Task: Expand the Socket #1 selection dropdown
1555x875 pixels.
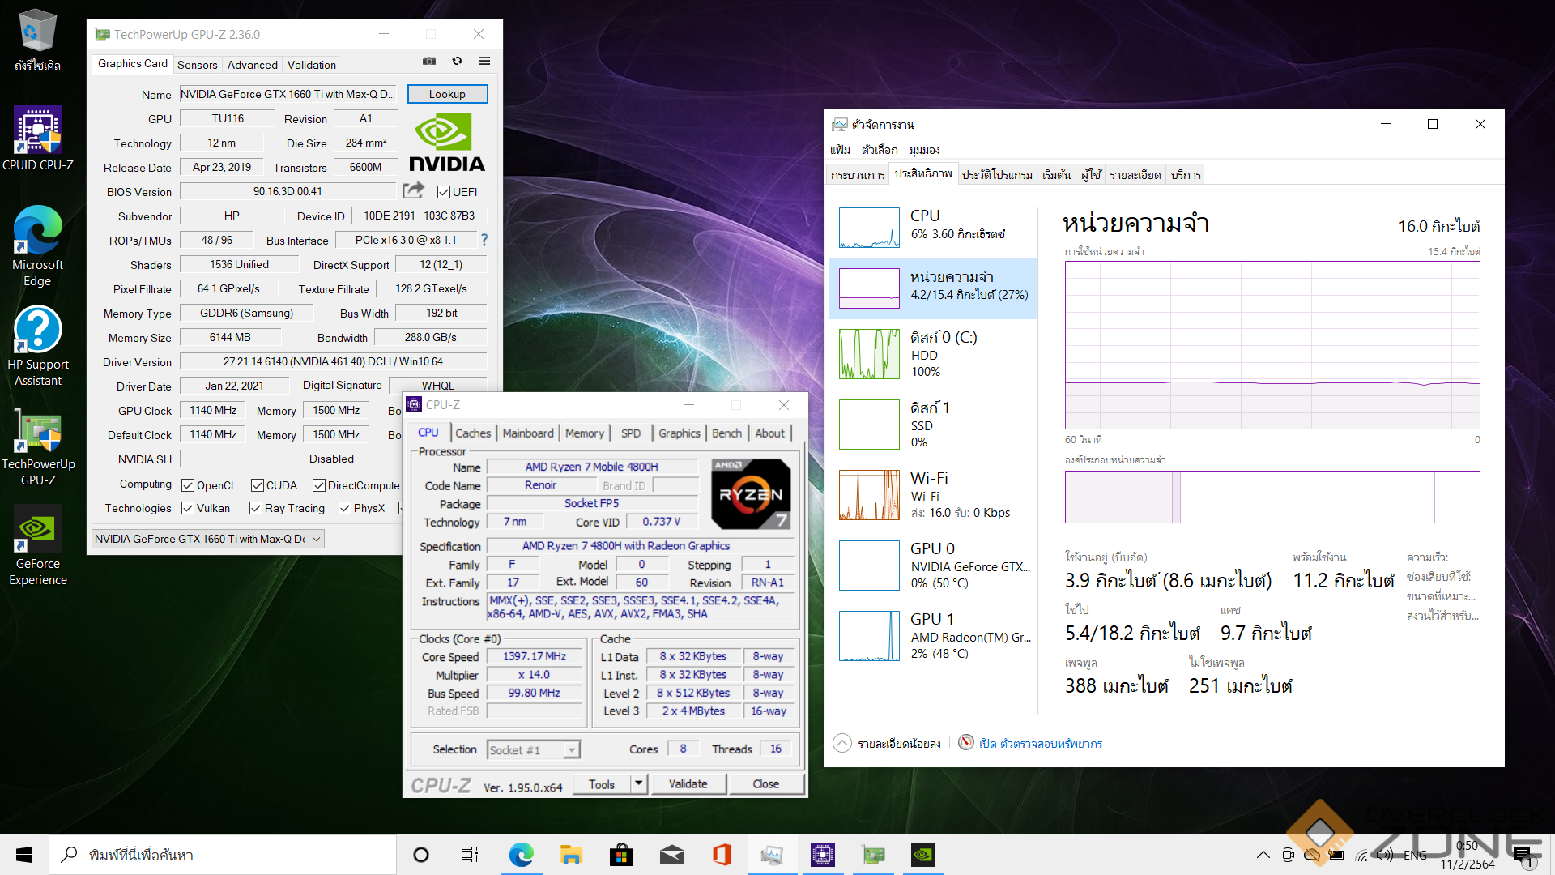Action: [572, 750]
